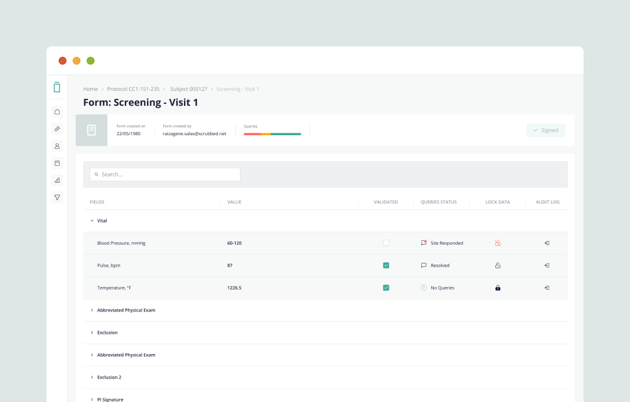Click the form created date 22/05/1980
Image resolution: width=630 pixels, height=402 pixels.
pos(129,134)
